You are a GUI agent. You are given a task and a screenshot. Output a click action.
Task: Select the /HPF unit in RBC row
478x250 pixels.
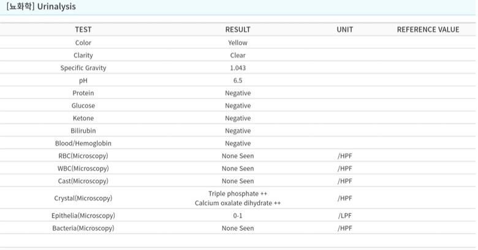pos(345,156)
